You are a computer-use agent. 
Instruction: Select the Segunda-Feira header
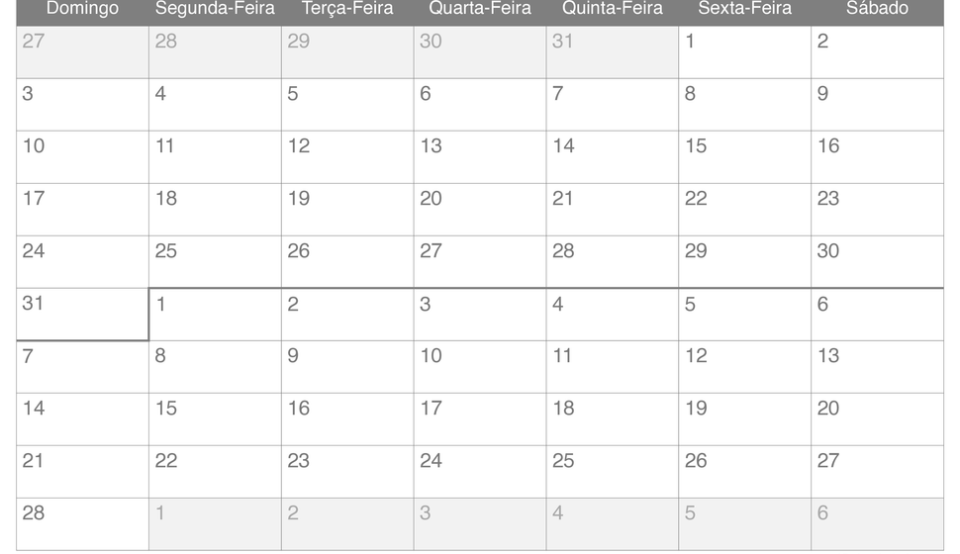(x=215, y=9)
